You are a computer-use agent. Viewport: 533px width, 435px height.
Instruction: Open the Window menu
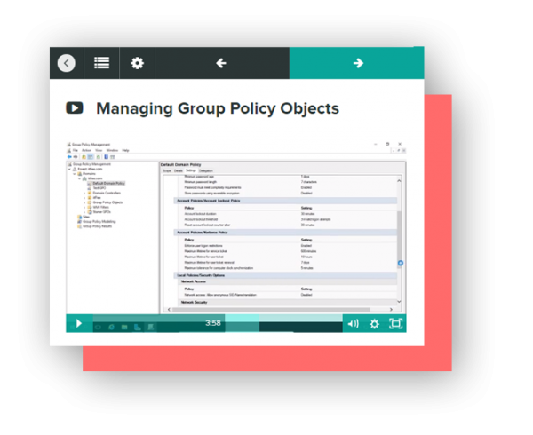[112, 151]
